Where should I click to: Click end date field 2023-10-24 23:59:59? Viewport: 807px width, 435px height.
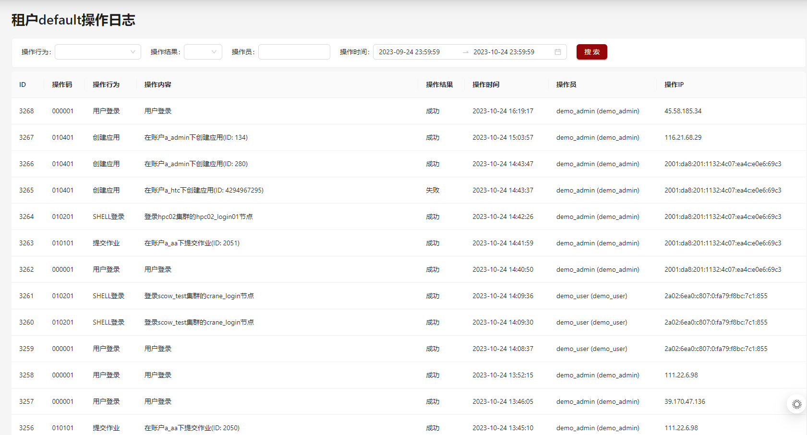pos(504,52)
